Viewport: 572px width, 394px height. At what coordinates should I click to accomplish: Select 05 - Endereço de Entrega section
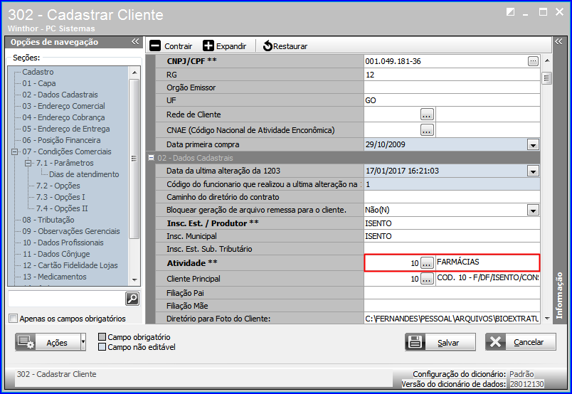[x=66, y=129]
